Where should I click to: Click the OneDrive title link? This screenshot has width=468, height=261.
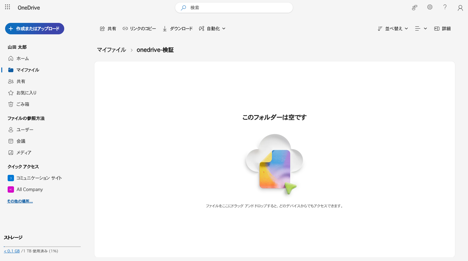(x=29, y=8)
